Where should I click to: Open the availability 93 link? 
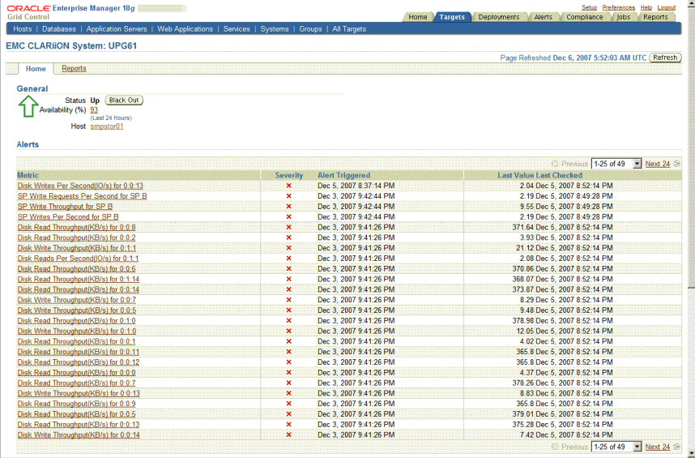point(94,109)
